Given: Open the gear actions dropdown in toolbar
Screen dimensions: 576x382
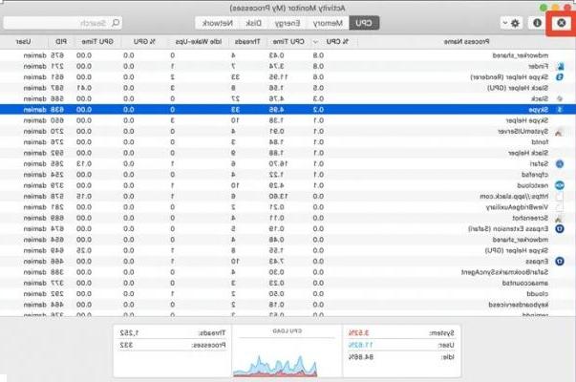Looking at the screenshot, I should click(x=511, y=23).
